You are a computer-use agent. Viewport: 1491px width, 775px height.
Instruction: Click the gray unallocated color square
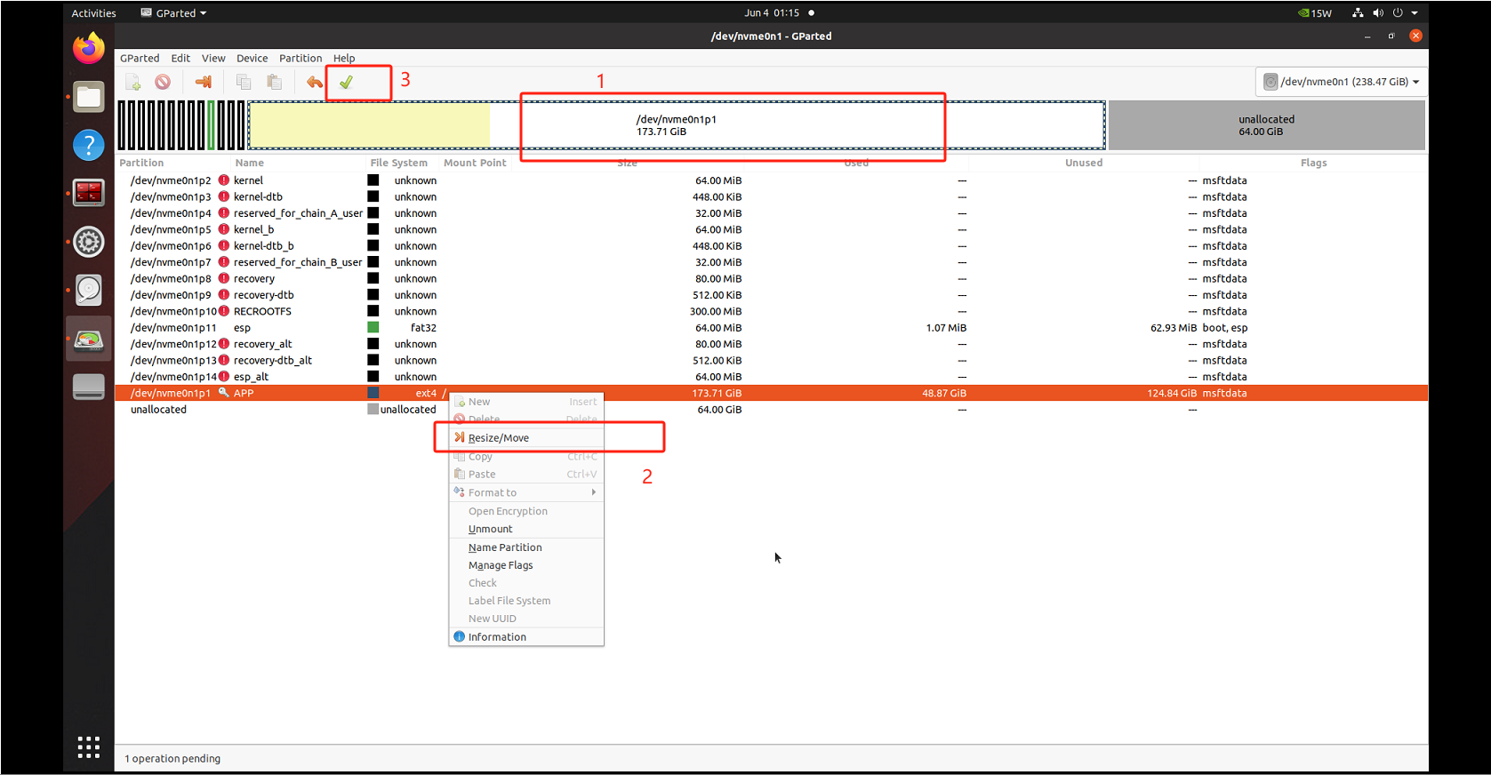373,410
